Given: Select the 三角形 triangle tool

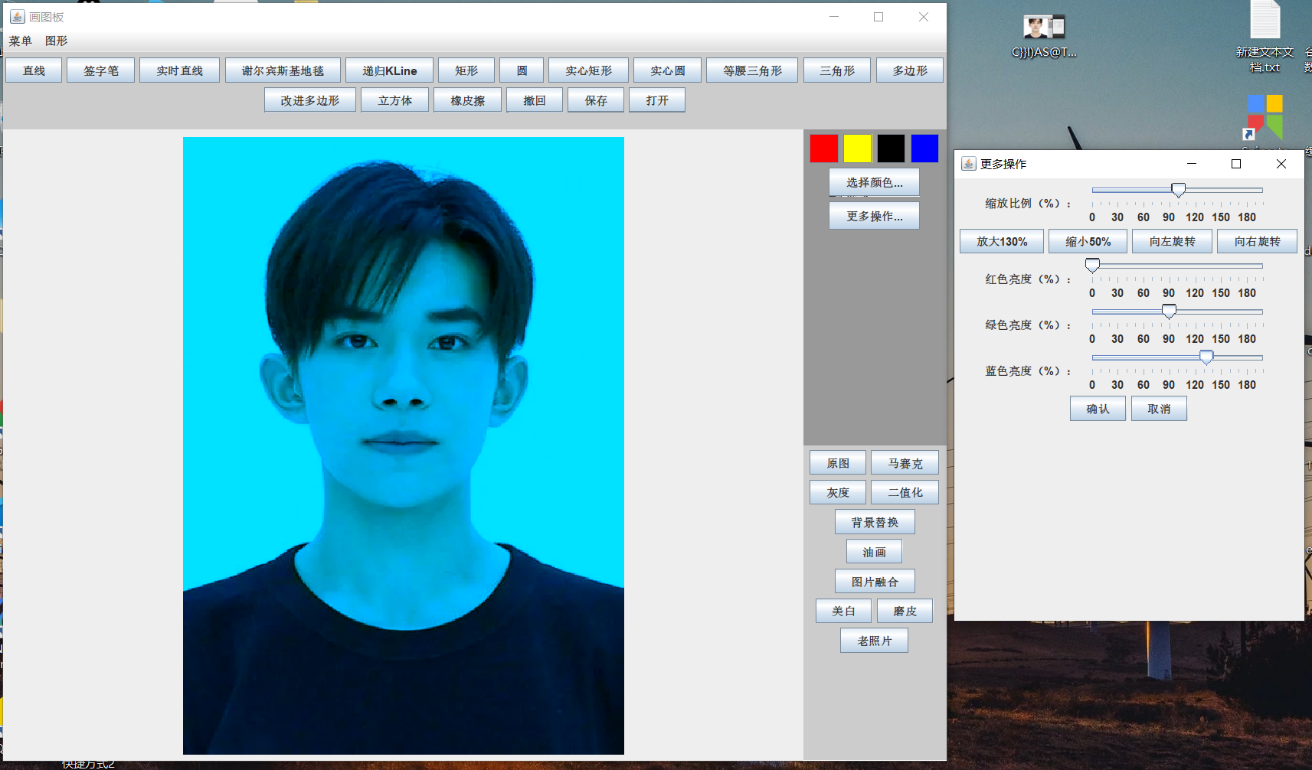Looking at the screenshot, I should click(x=837, y=70).
